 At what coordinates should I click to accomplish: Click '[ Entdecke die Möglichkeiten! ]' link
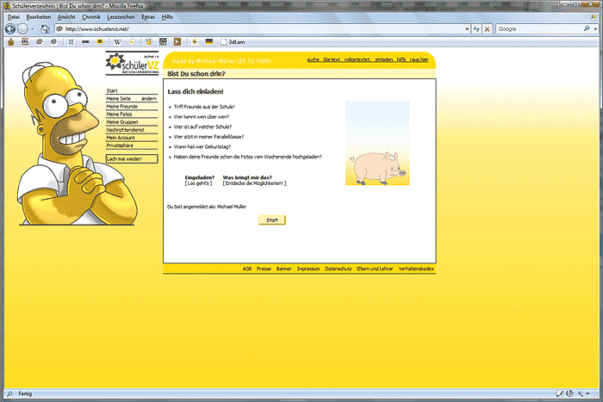click(255, 183)
